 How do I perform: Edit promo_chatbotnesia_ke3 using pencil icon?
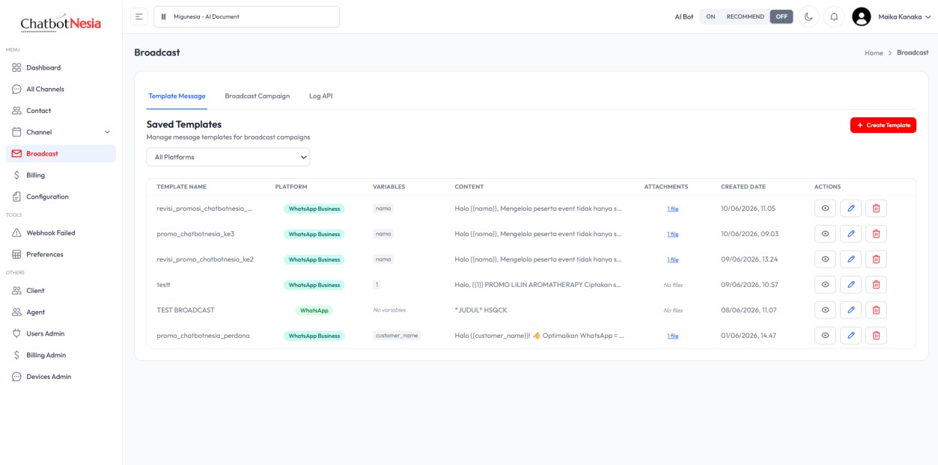(x=850, y=234)
